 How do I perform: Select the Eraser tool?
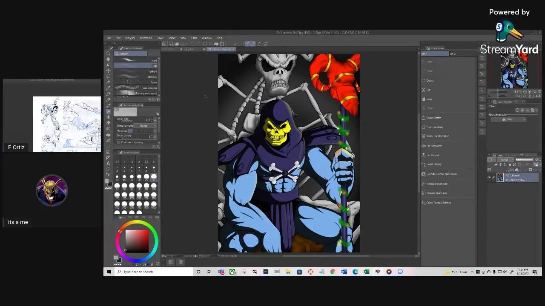pyautogui.click(x=109, y=122)
